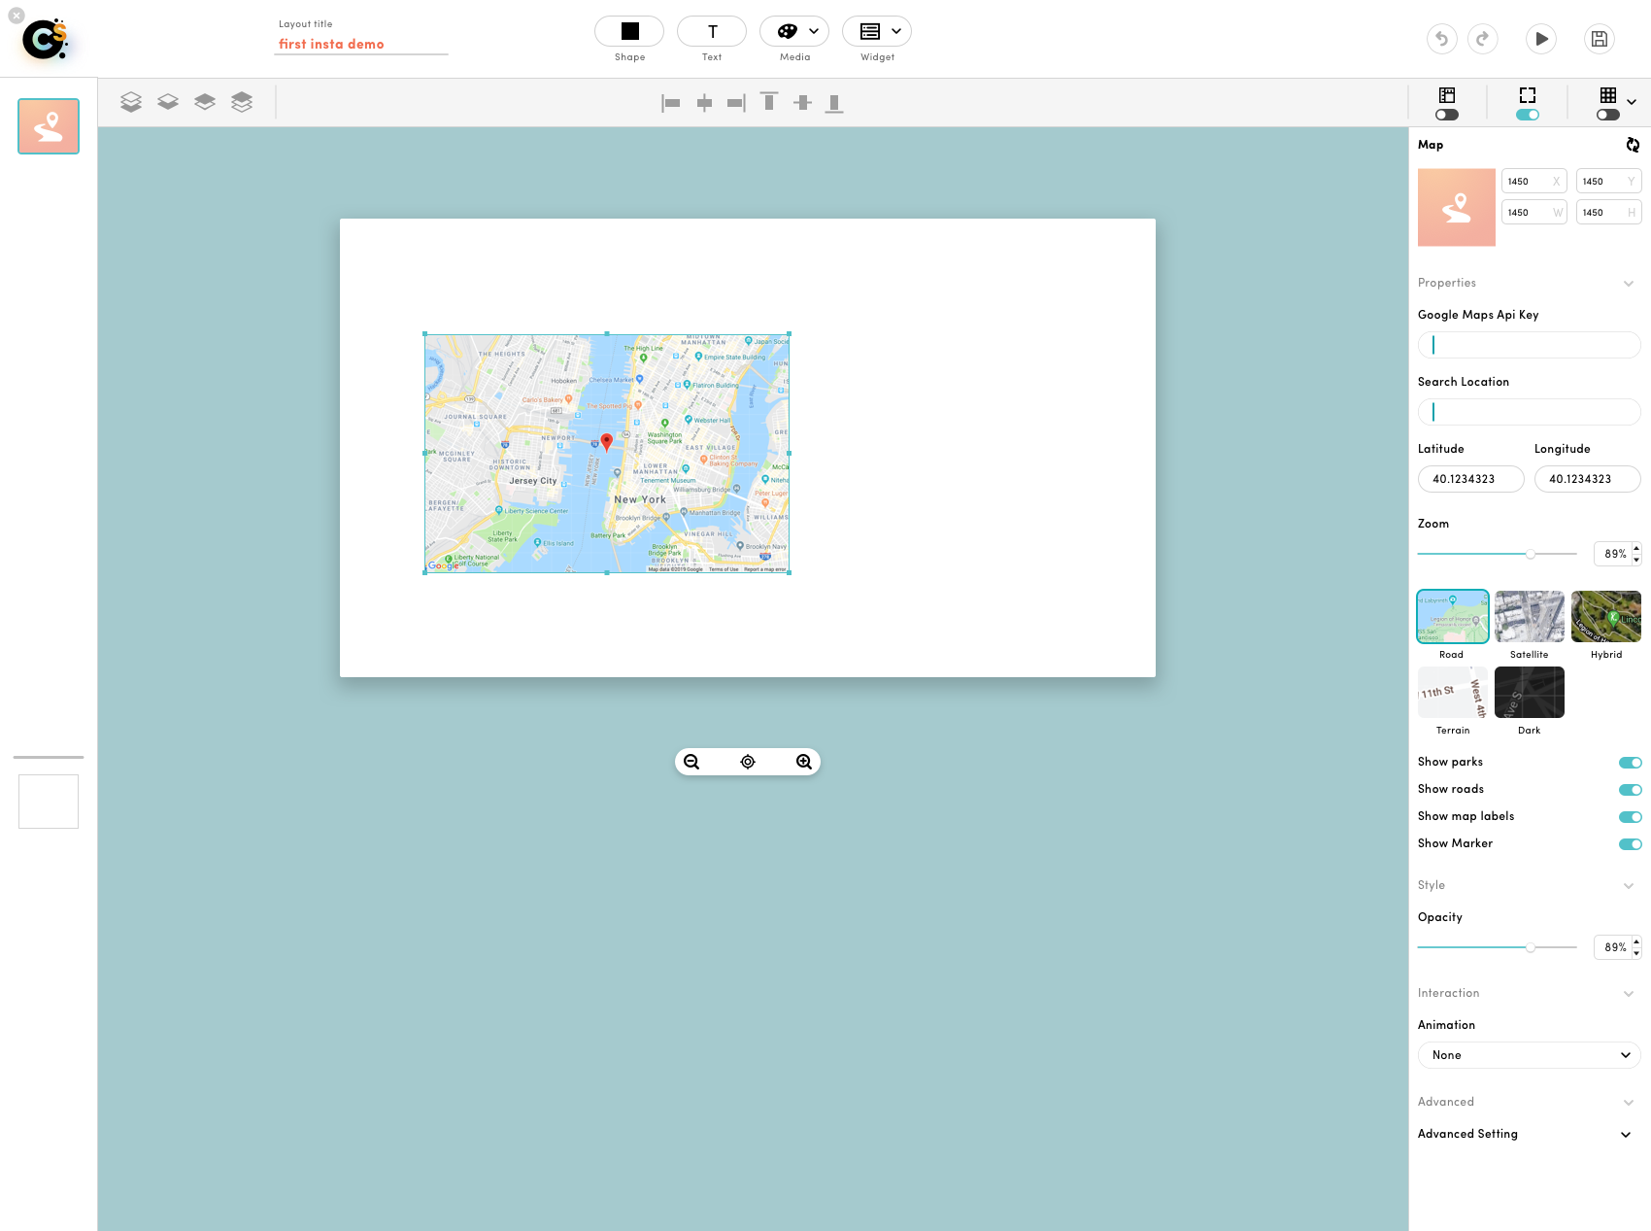Recenter canvas with the target icon

click(x=748, y=762)
